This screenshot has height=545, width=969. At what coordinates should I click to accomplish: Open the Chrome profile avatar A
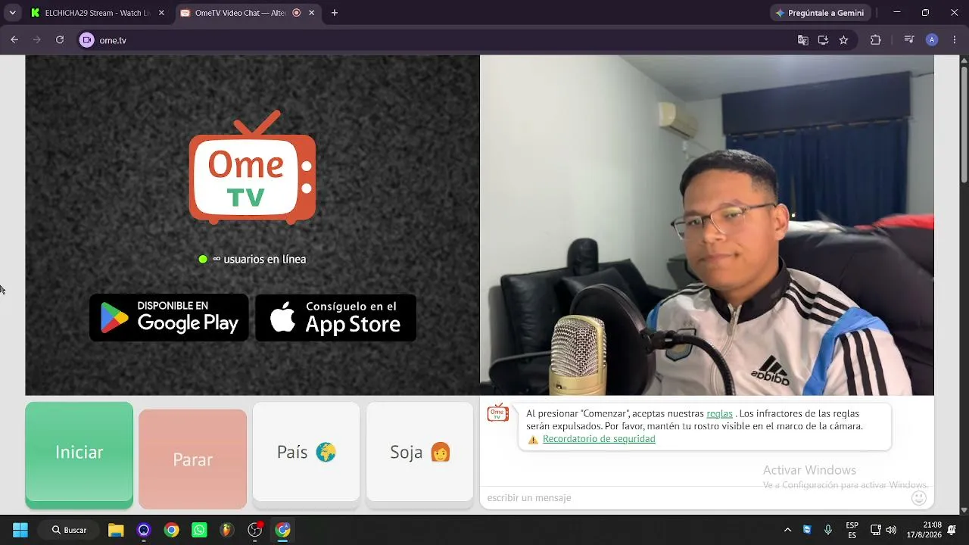pyautogui.click(x=932, y=40)
